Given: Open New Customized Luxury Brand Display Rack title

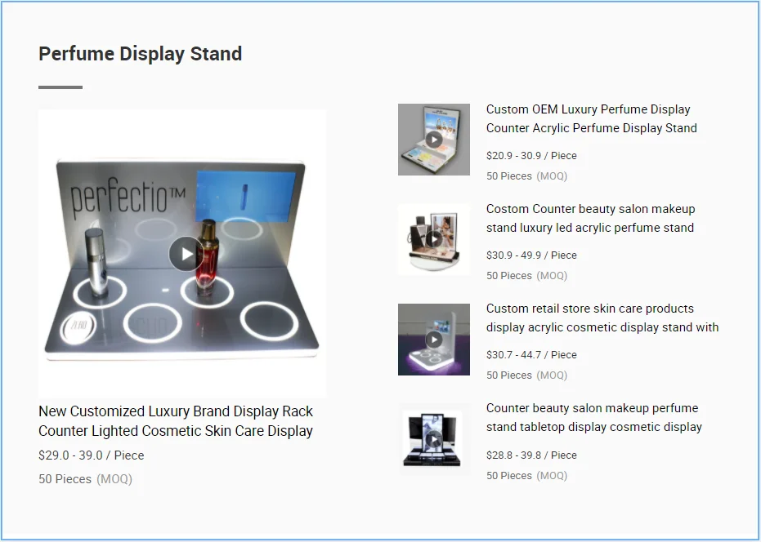Looking at the screenshot, I should click(x=176, y=421).
